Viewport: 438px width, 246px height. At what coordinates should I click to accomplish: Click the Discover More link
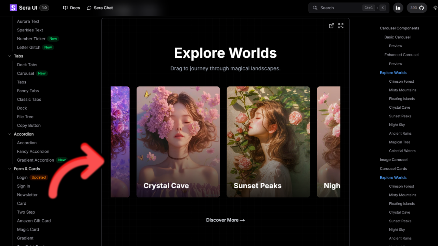pyautogui.click(x=226, y=220)
